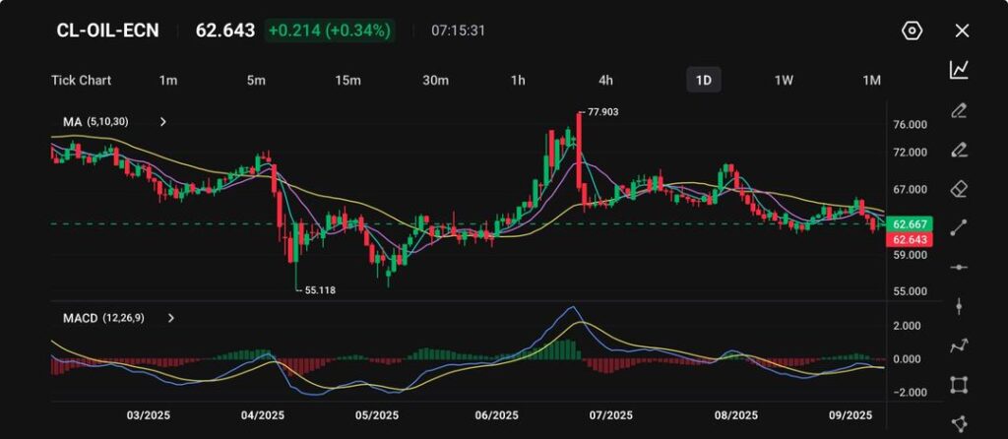This screenshot has width=1008, height=439.
Task: Select the 1W timeframe option
Action: (784, 80)
